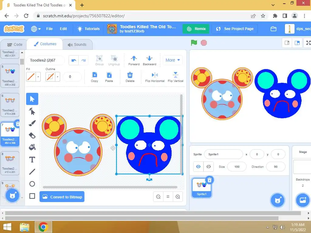Hide the sprite with crossed-eye icon
The image size is (311, 233).
pyautogui.click(x=208, y=167)
